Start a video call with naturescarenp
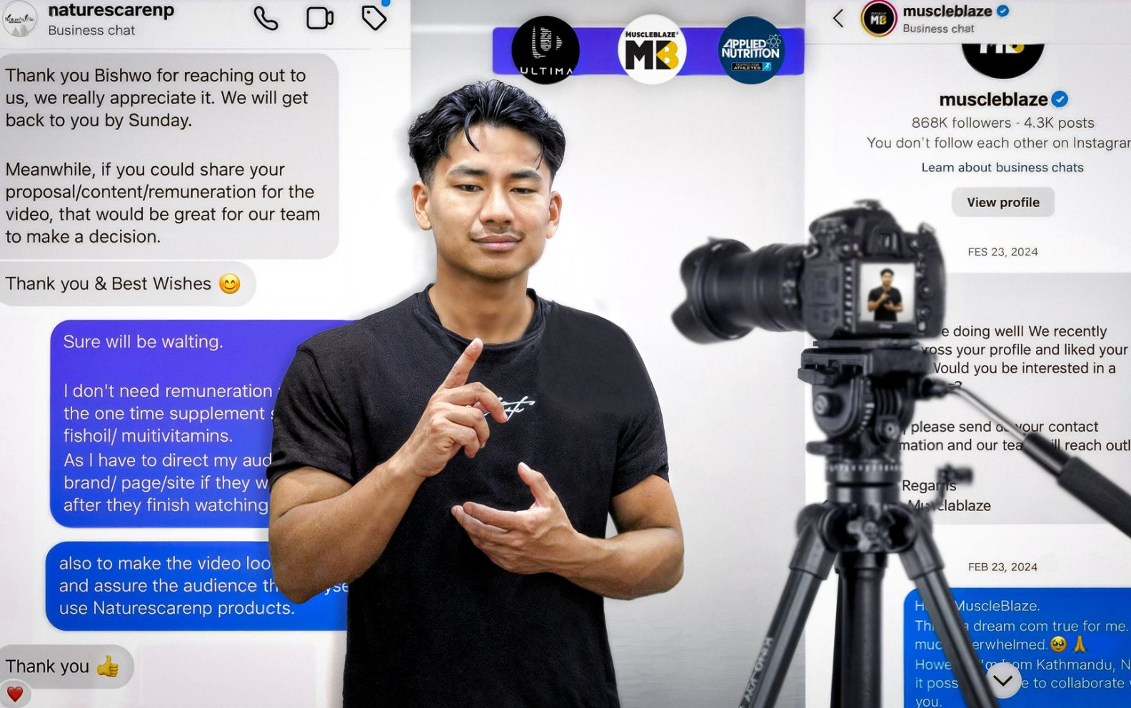The image size is (1131, 708). 320,19
